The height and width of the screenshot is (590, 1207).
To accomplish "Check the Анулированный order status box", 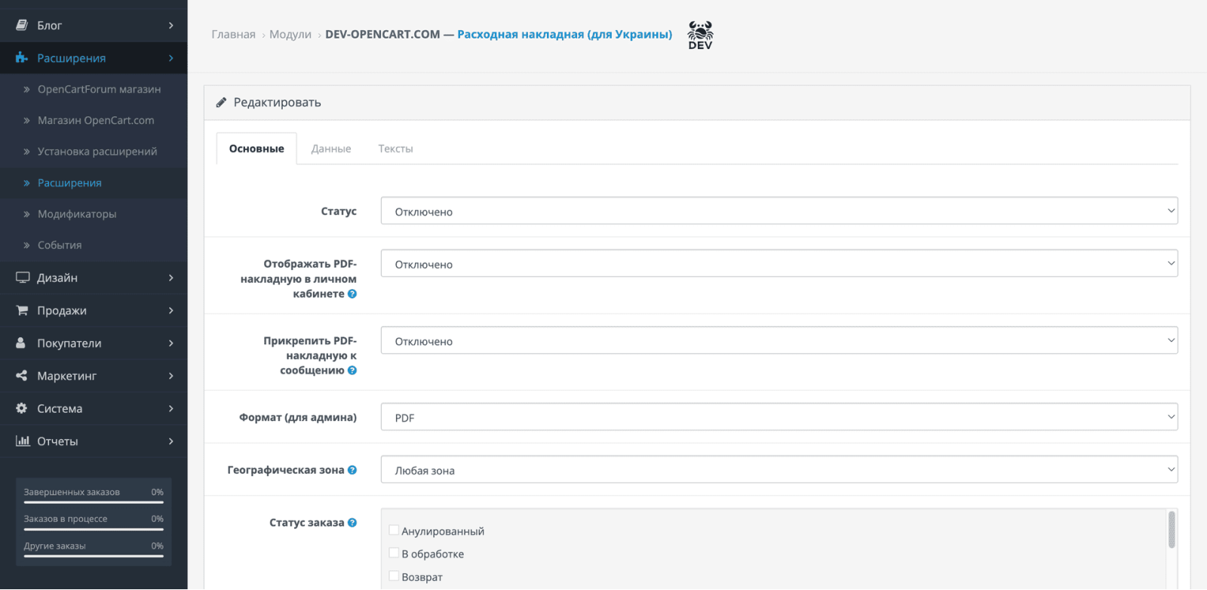I will pos(394,530).
